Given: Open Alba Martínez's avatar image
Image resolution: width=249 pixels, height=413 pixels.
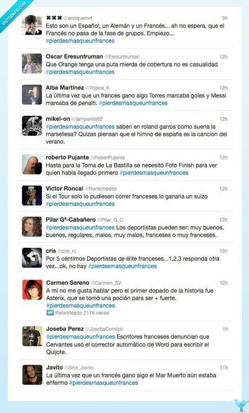Looking at the screenshot, I should pos(32,95).
